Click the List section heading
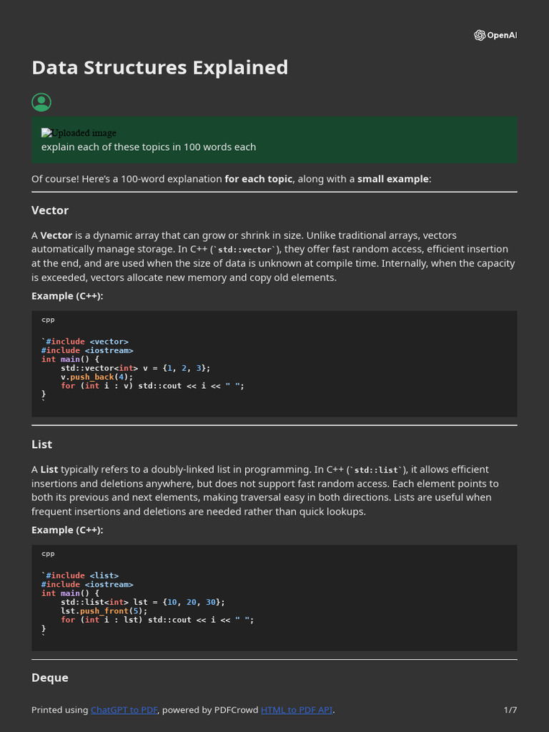 click(x=42, y=444)
